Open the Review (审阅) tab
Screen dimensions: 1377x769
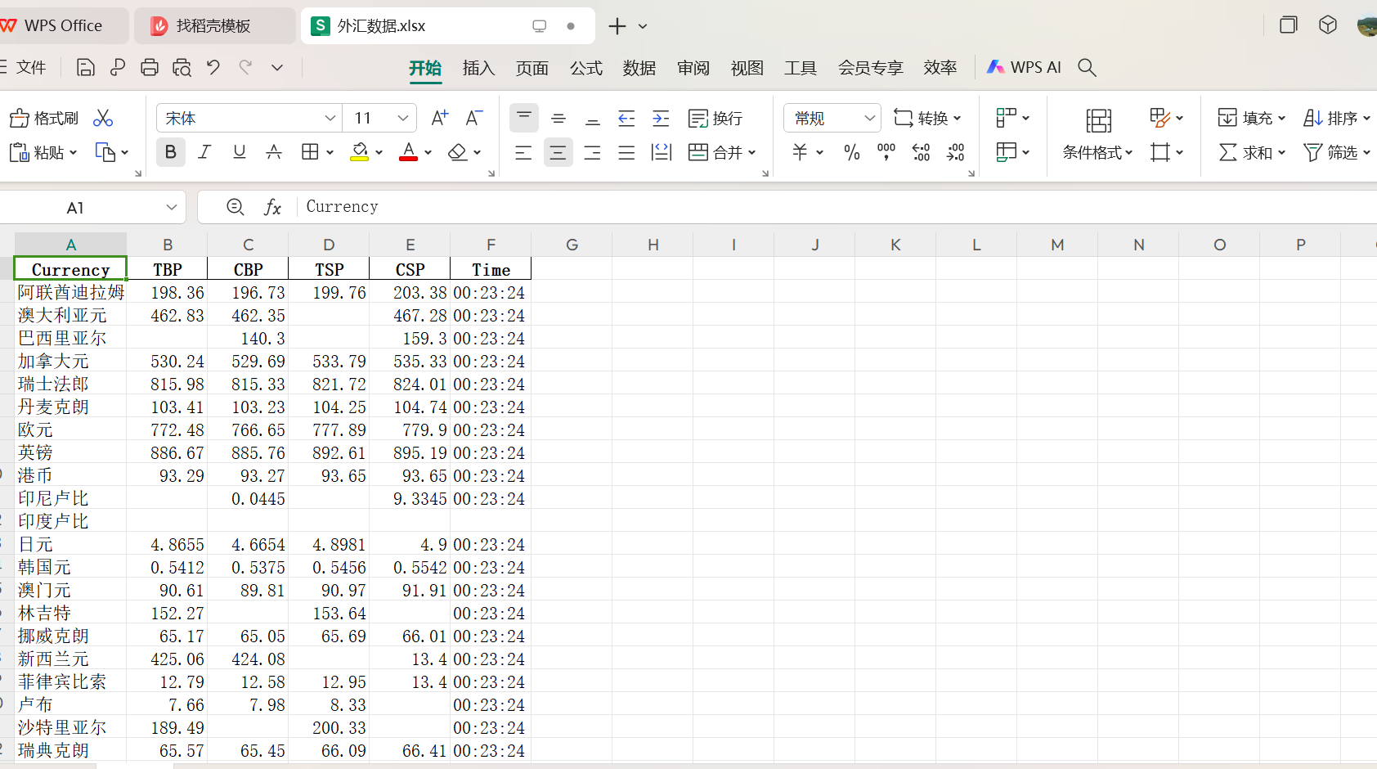693,68
